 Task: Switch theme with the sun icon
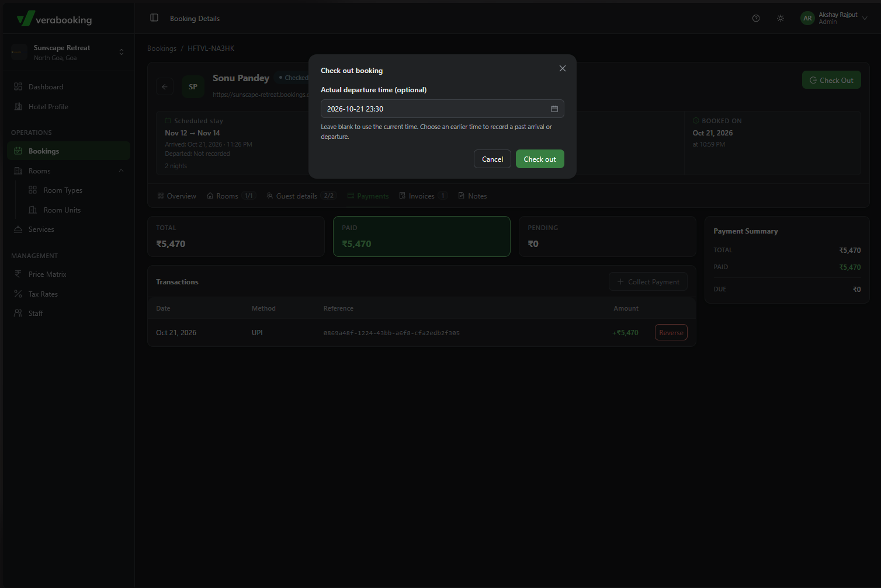click(x=781, y=18)
